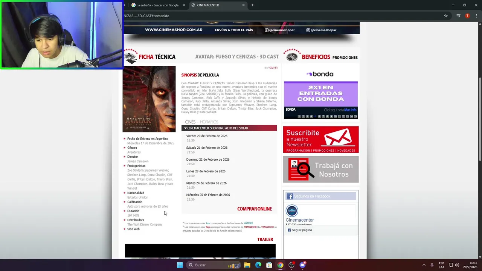This screenshot has height=271, width=482.
Task: Open the Cinemacenter Facebook page name link
Action: point(300,220)
